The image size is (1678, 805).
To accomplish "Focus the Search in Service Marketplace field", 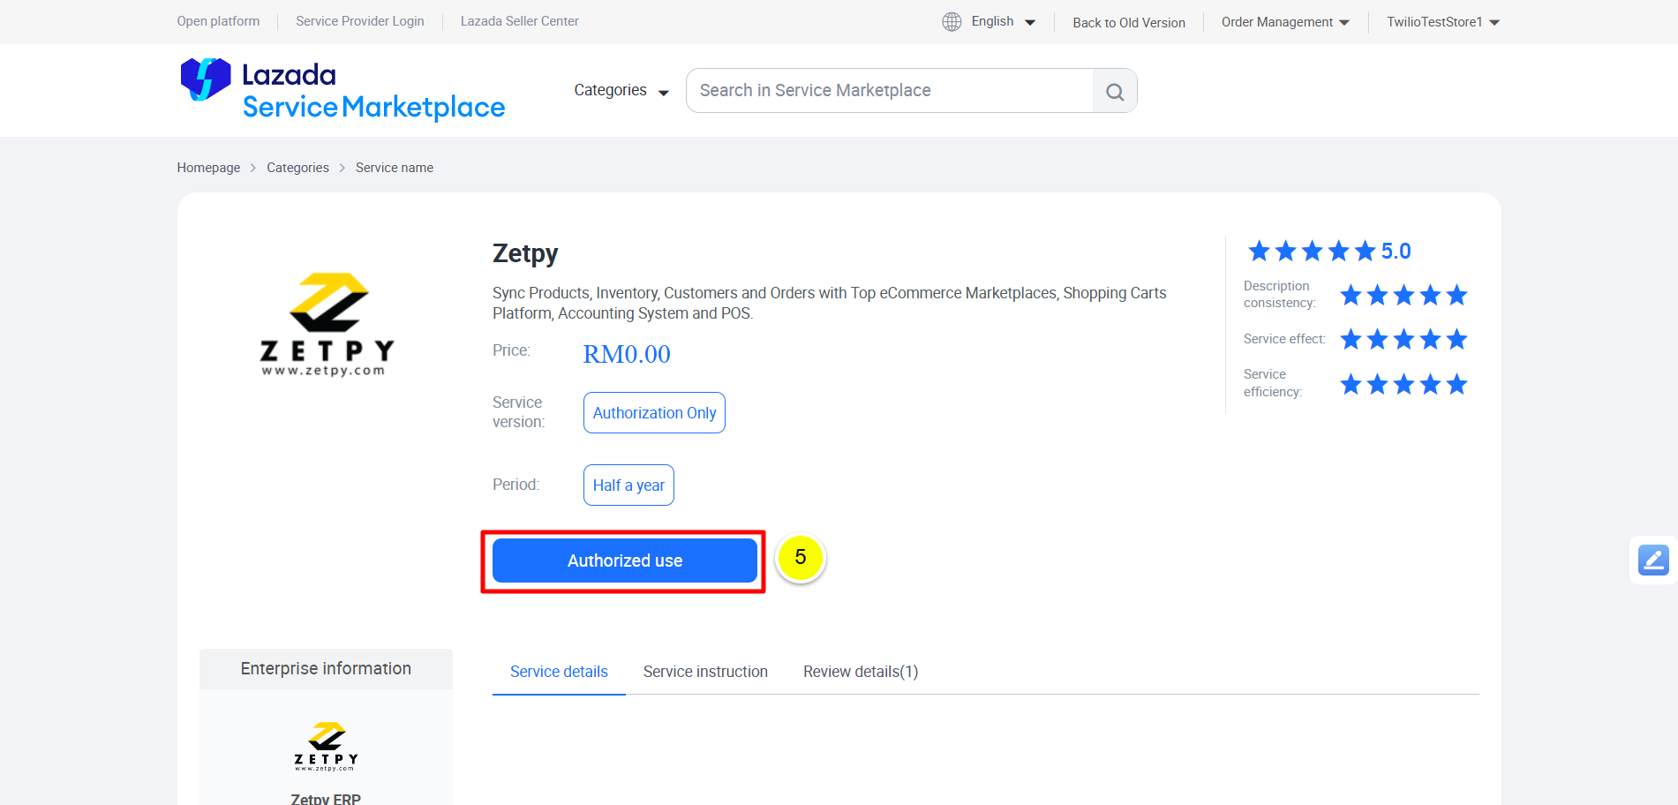I will point(889,91).
